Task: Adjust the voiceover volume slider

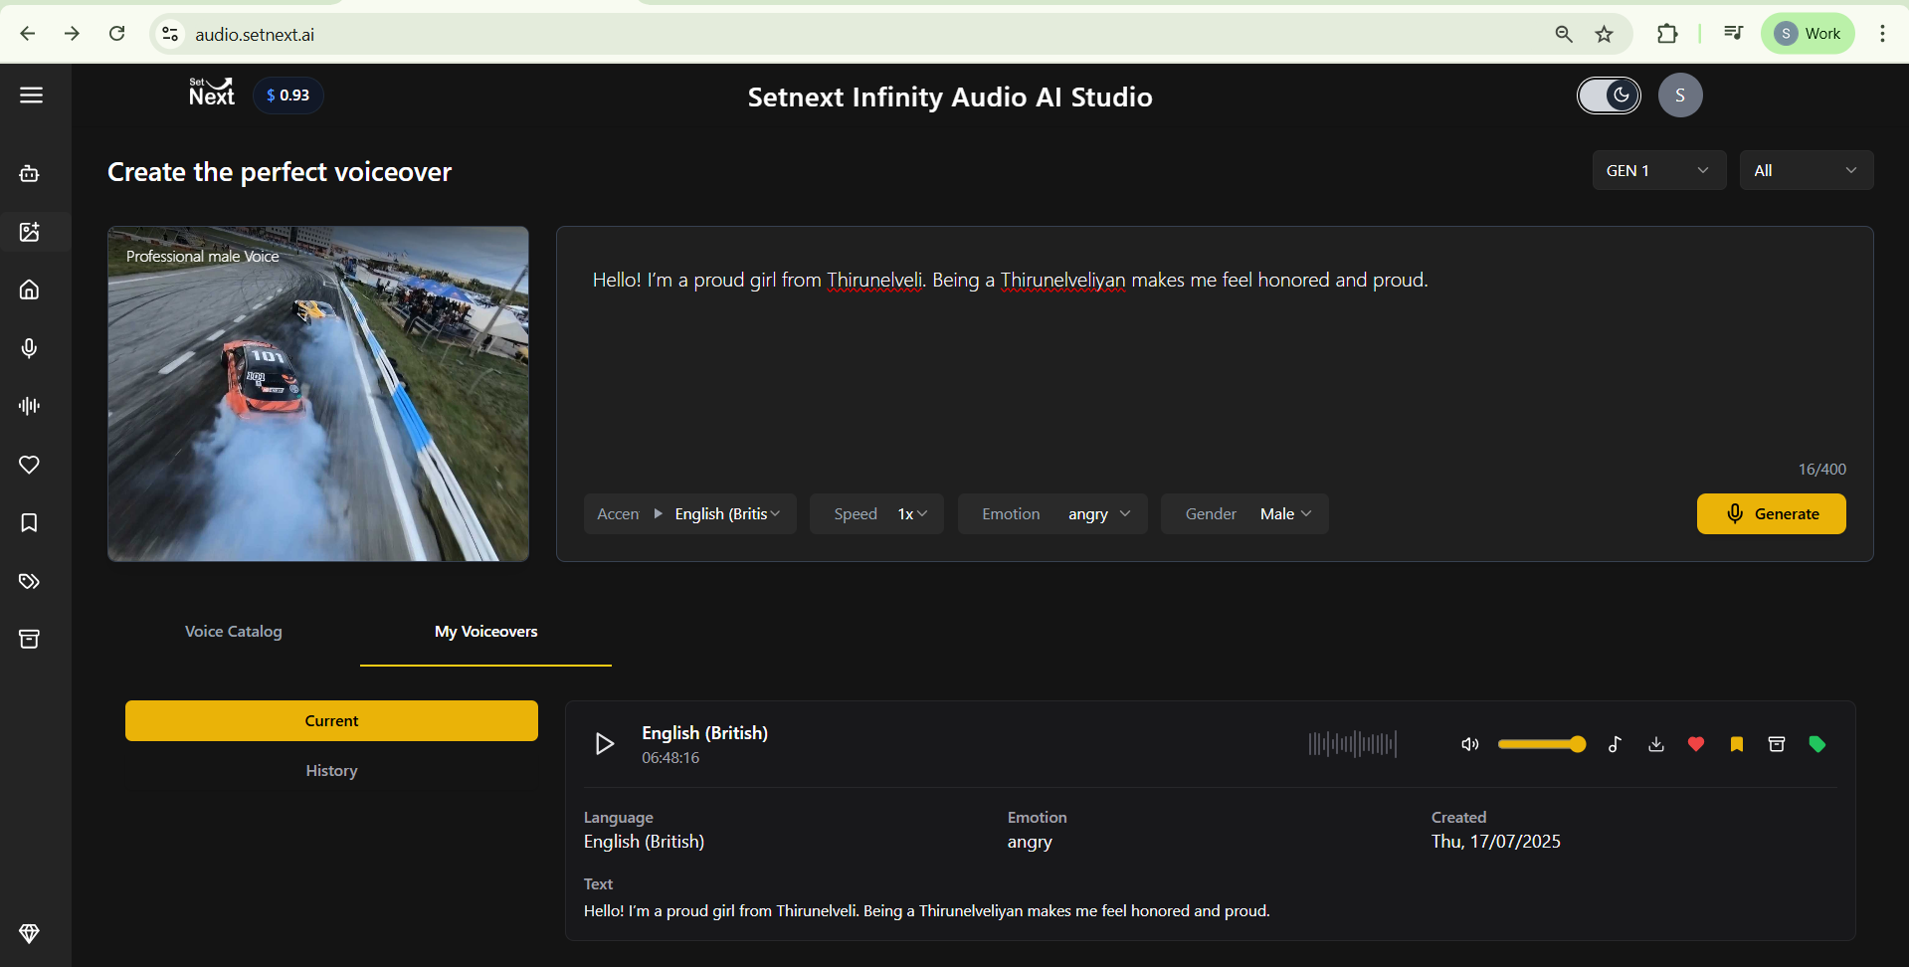Action: click(1542, 744)
